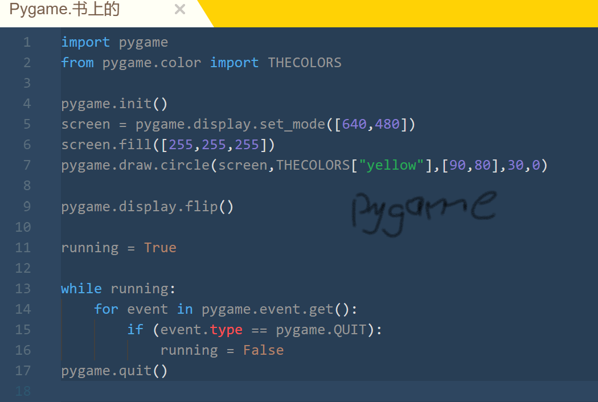Click line number 9 in gutter
The image size is (598, 402).
[27, 206]
